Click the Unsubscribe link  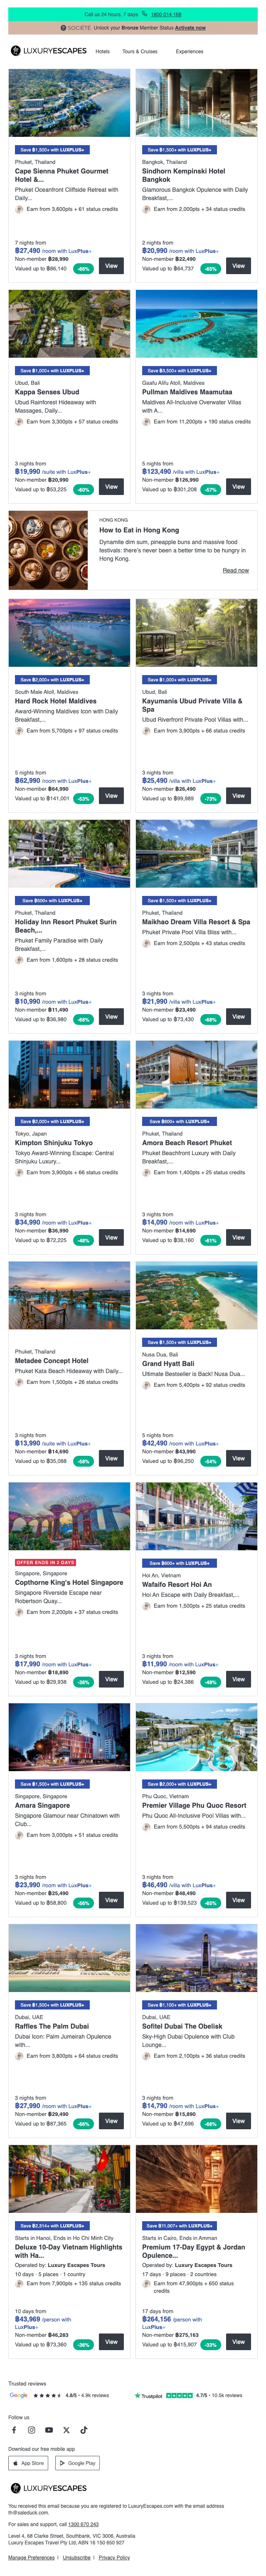[x=77, y=2557]
